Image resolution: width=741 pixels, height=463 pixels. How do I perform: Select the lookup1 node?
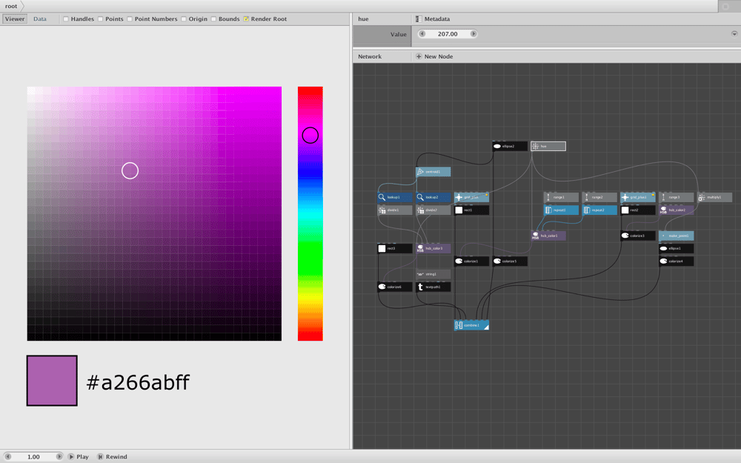pyautogui.click(x=395, y=198)
